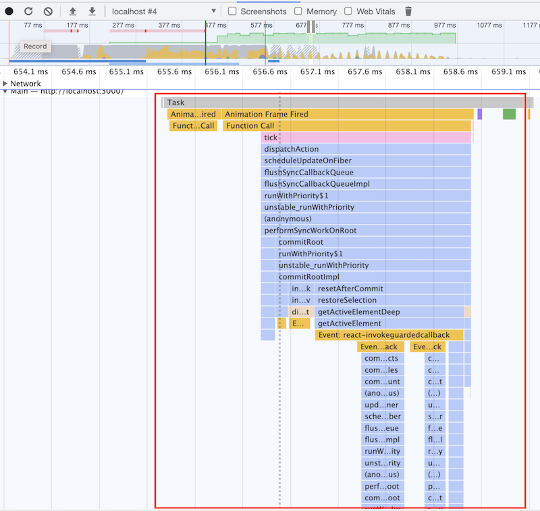
Task: Select the resetAfterCommit frame
Action: pos(389,289)
